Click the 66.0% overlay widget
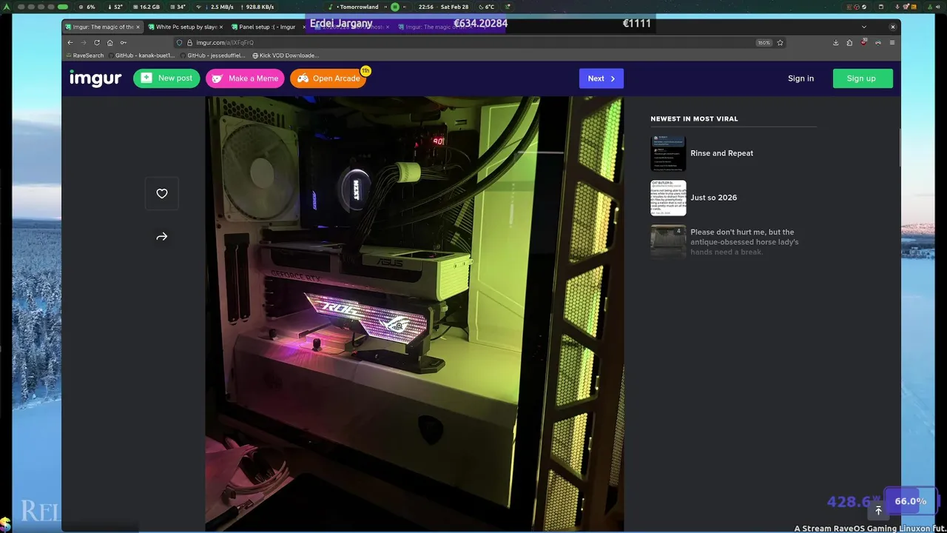This screenshot has height=533, width=947. pyautogui.click(x=910, y=501)
